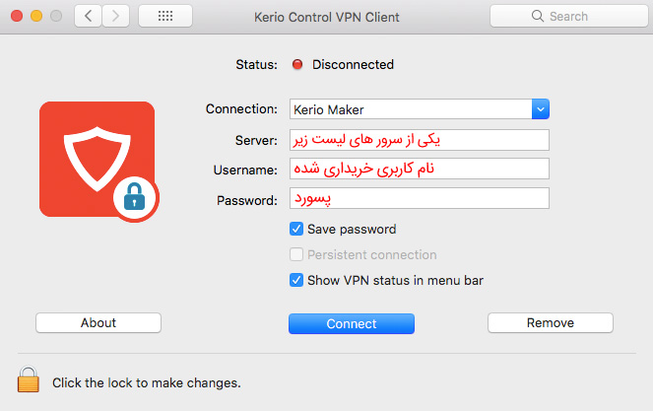Select the Password text field
The image size is (653, 411).
coord(419,200)
